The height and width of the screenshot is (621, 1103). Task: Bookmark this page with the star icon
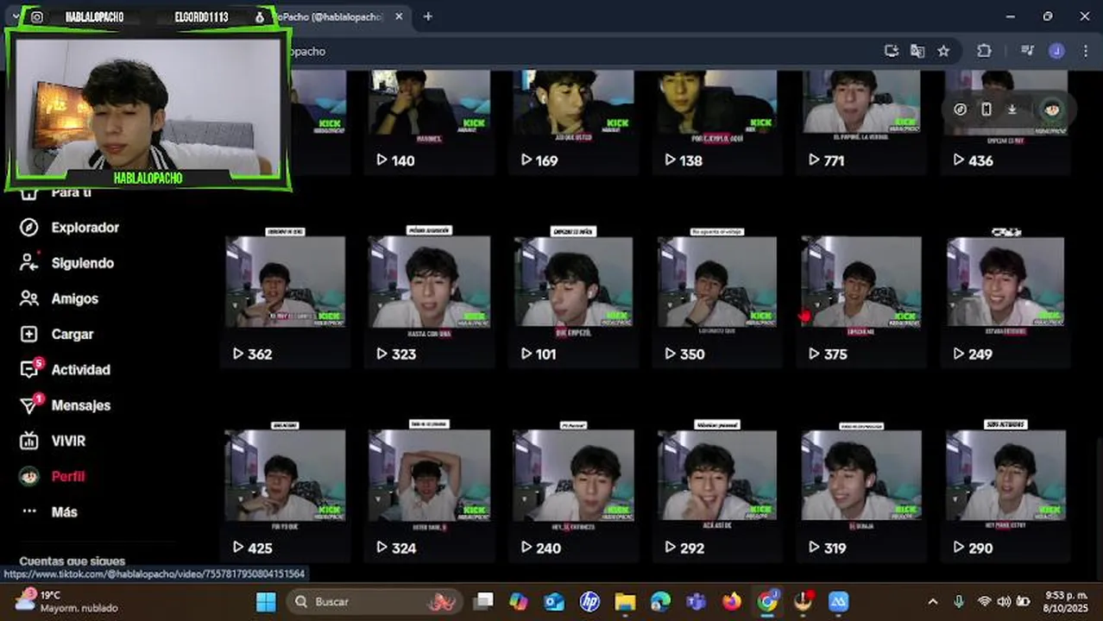point(943,51)
